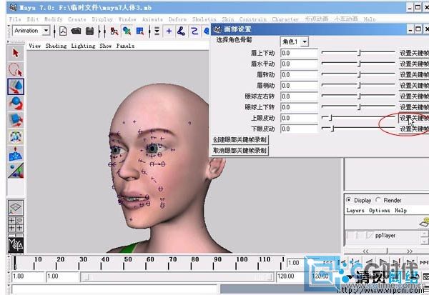The height and width of the screenshot is (295, 429).
Task: Toggle display type box of pp1layer
Action: [360, 236]
